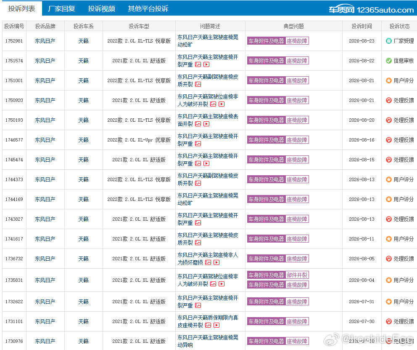Viewport: 417px width, 350px height.
Task: Open complaint 东风日产天籁主驾座椅非人为损坏磨损
Action: pos(208,259)
